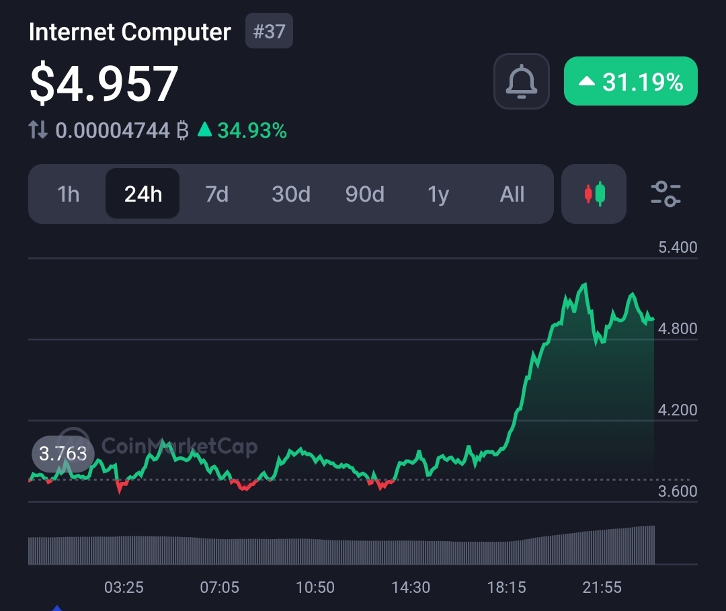This screenshot has height=611, width=726.
Task: Select the 1y timeframe tab
Action: click(x=438, y=194)
